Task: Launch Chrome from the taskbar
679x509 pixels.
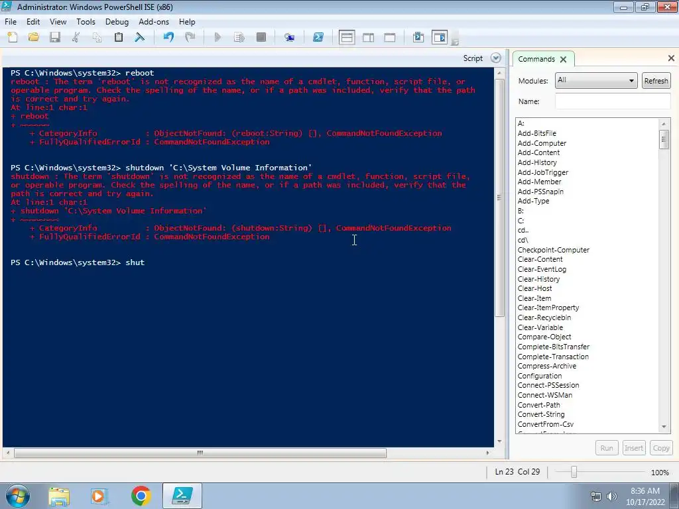Action: [x=141, y=496]
